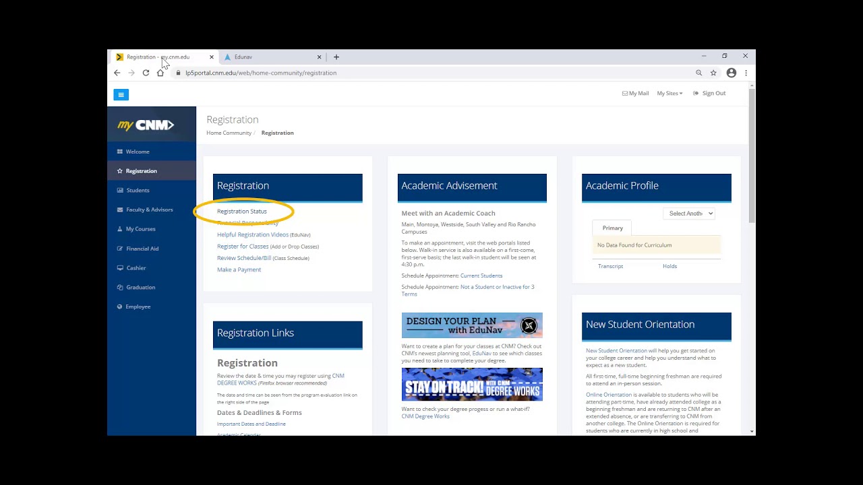
Task: Click Home Community breadcrumb link
Action: (x=229, y=133)
